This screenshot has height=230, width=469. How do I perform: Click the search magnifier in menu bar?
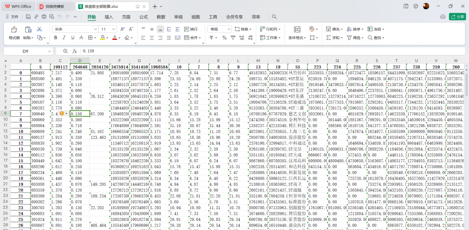click(x=274, y=17)
